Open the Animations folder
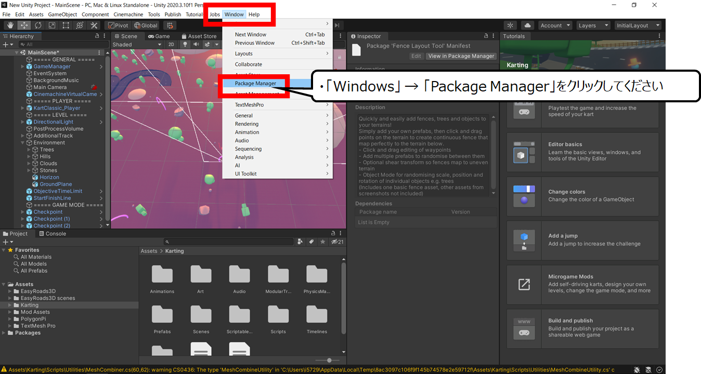The image size is (701, 374). 162,278
